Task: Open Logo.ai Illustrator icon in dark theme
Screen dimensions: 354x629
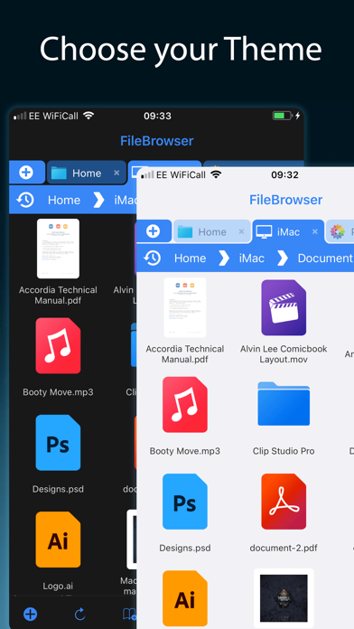Action: tap(58, 540)
